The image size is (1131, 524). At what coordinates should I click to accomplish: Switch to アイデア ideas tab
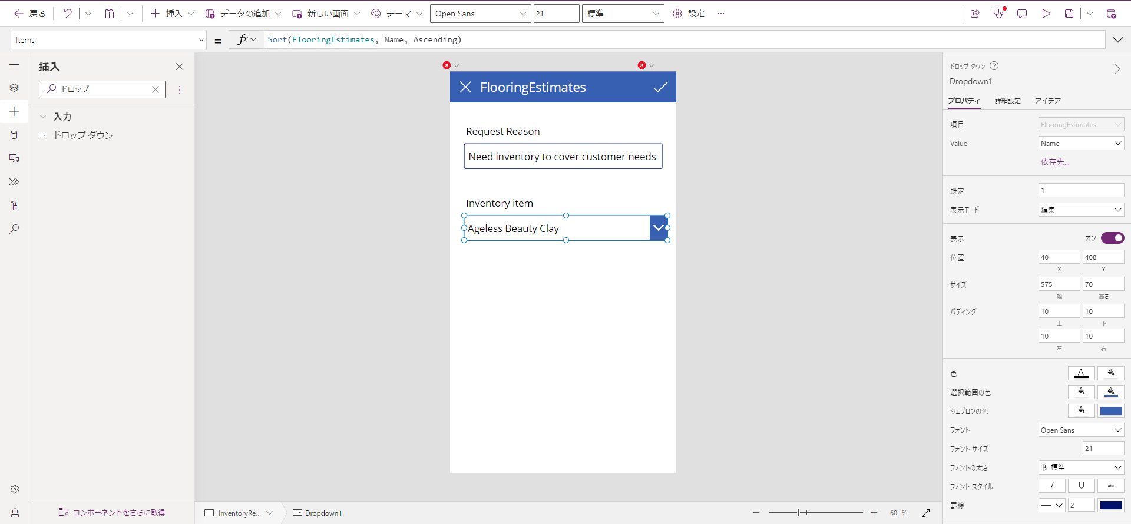click(x=1048, y=101)
